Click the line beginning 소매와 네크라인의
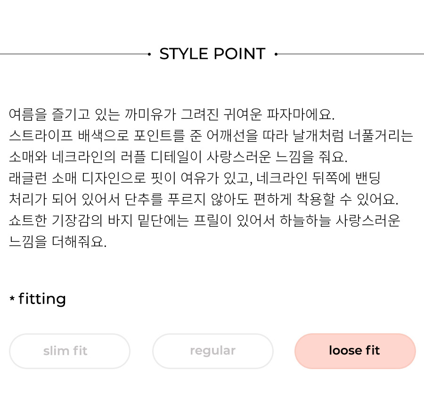Screen dimensions: 424x412 tap(178, 157)
